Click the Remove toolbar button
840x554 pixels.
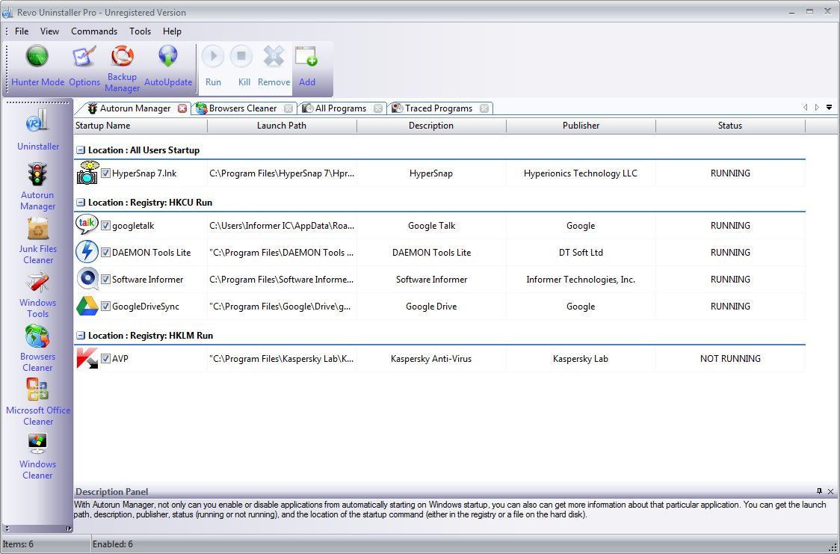click(274, 64)
